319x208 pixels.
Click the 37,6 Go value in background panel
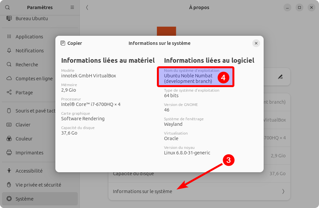point(277,174)
